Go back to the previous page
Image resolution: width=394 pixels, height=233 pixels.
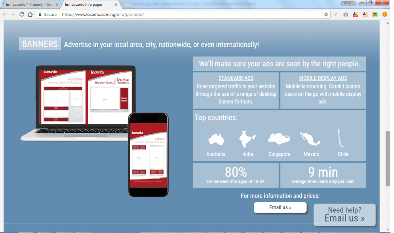tap(5, 14)
